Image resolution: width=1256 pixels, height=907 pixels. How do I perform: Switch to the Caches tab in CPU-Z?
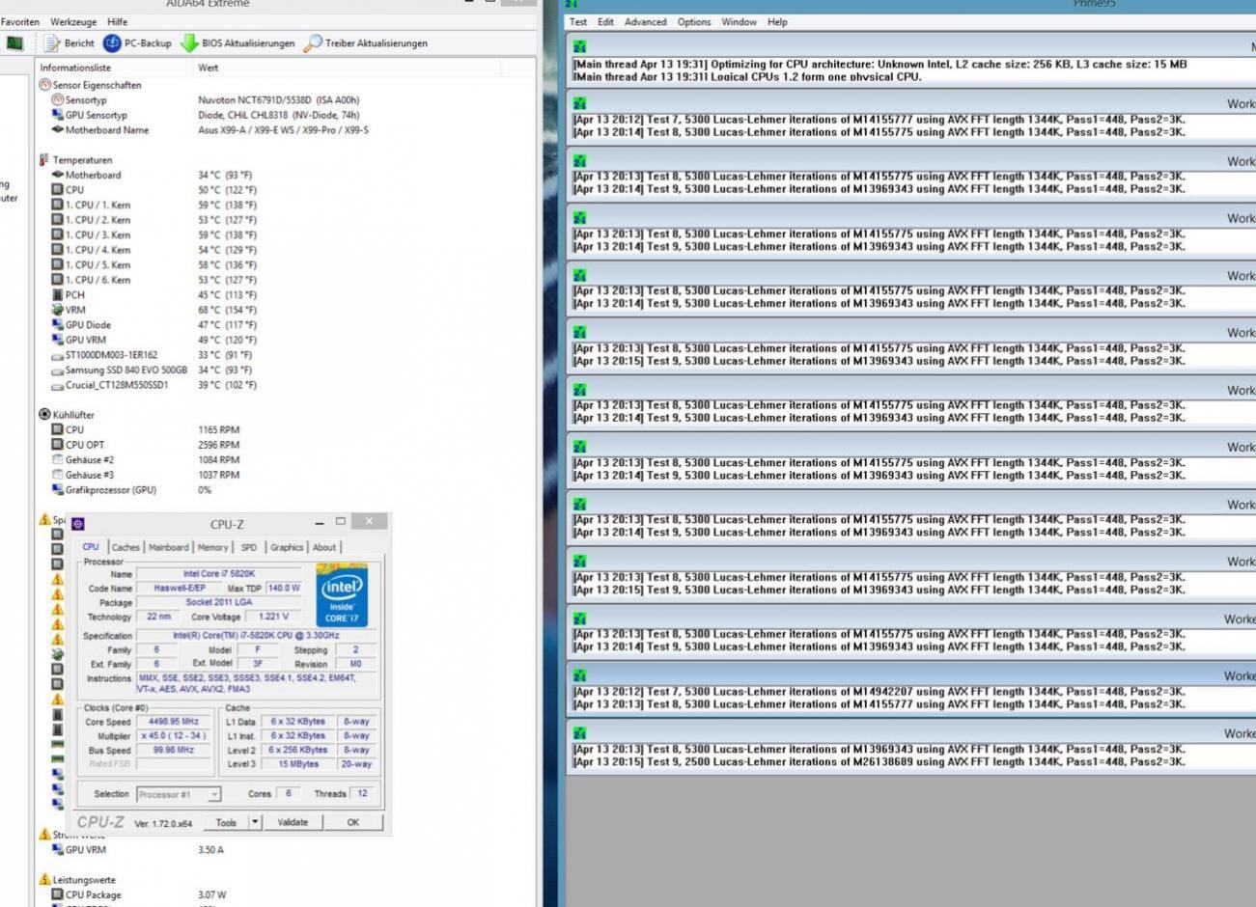point(126,547)
